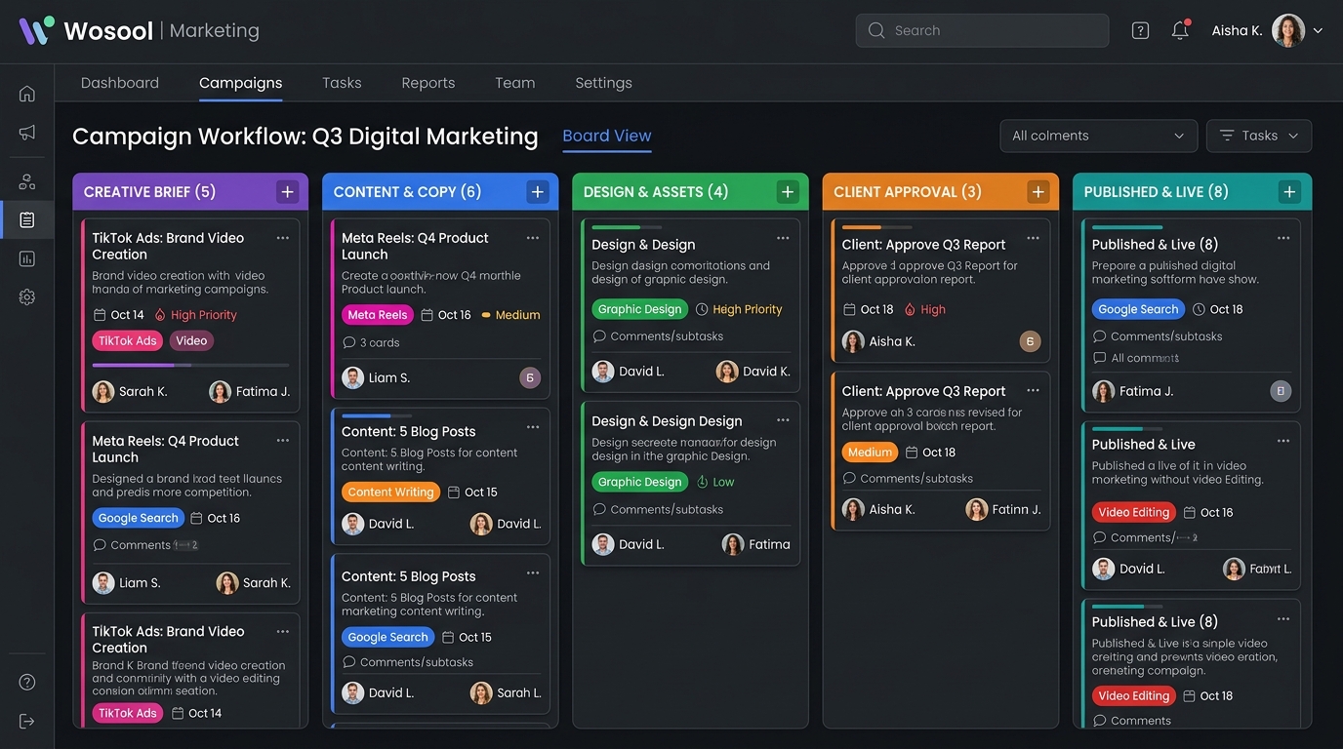The width and height of the screenshot is (1343, 749).
Task: Select the clipboard tasks icon in the sidebar
Action: (x=27, y=220)
